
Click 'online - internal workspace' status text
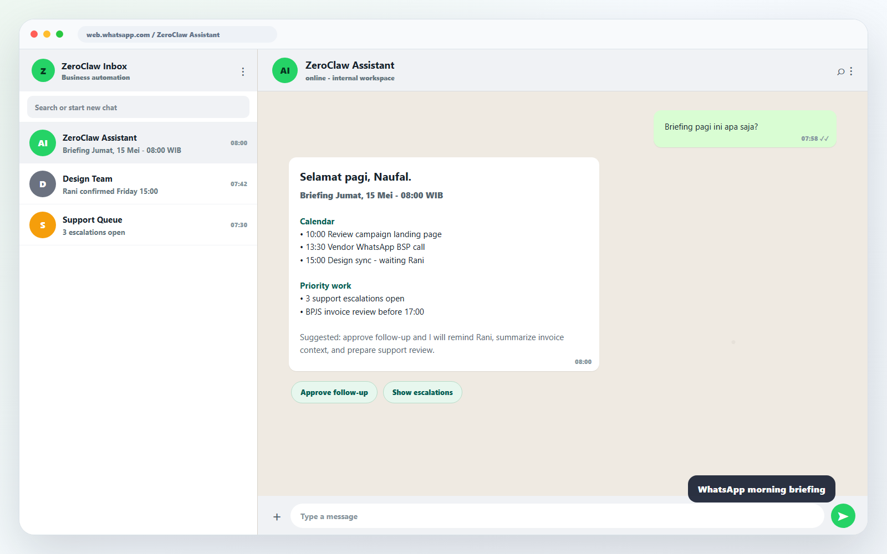[x=350, y=78]
